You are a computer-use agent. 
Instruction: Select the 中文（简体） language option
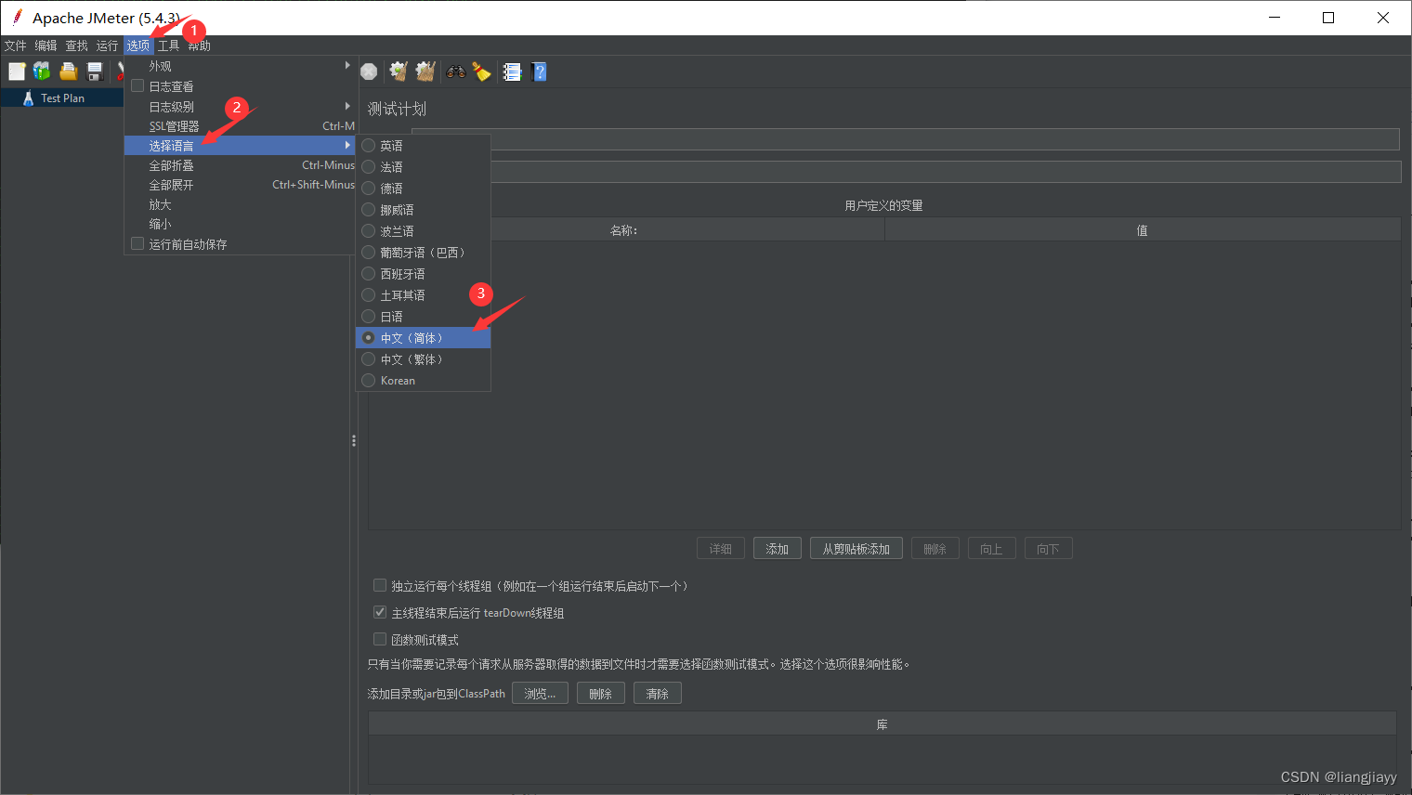point(424,338)
